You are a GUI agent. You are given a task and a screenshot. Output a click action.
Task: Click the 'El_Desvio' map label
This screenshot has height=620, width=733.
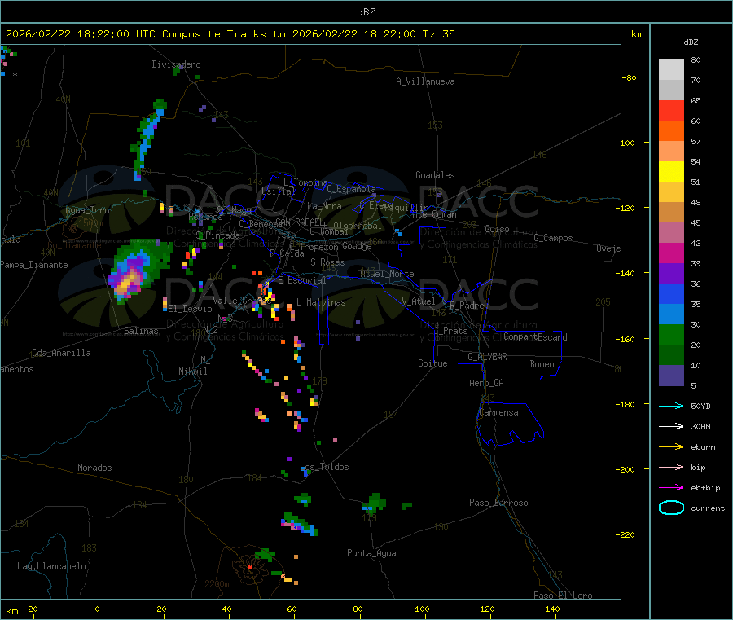pyautogui.click(x=191, y=309)
